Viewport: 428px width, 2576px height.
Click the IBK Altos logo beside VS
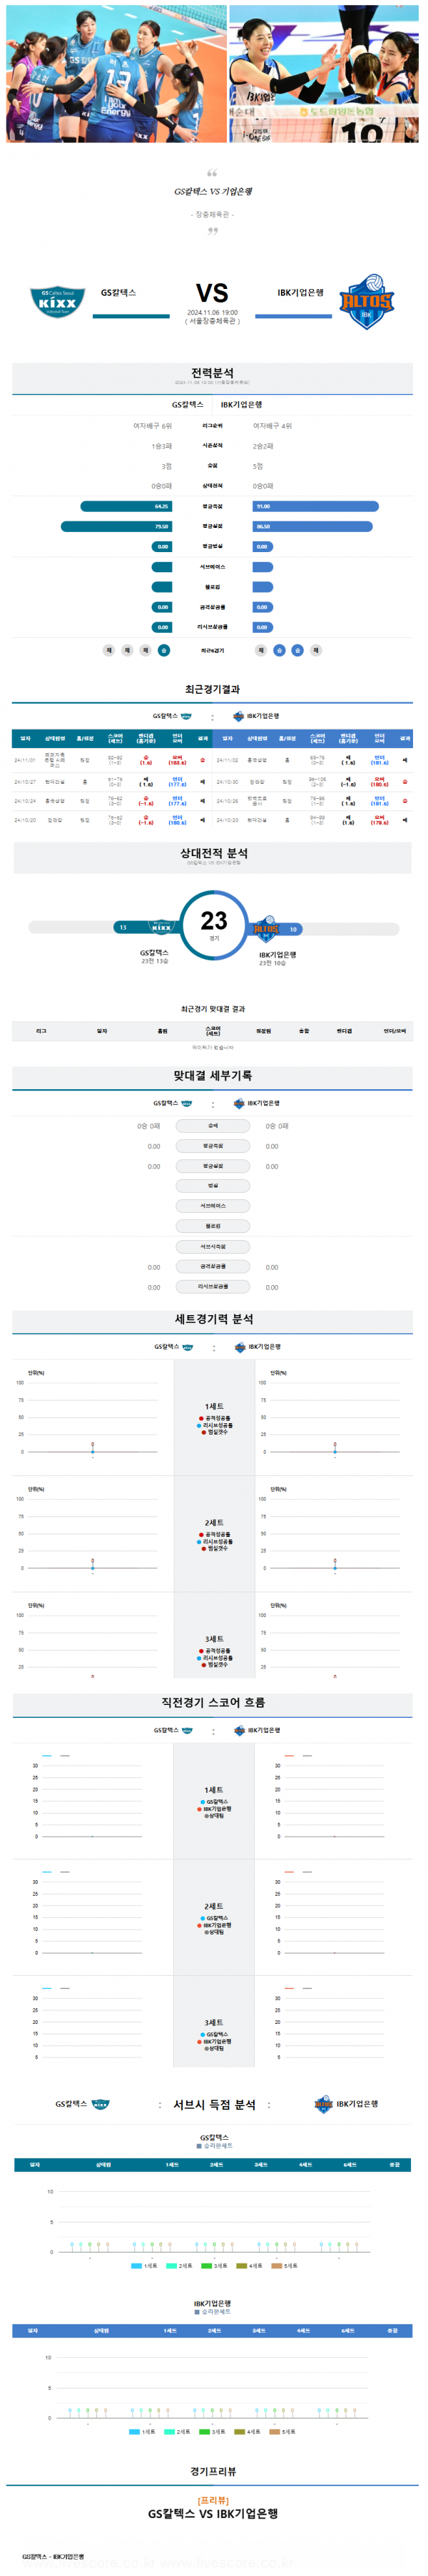point(366,302)
